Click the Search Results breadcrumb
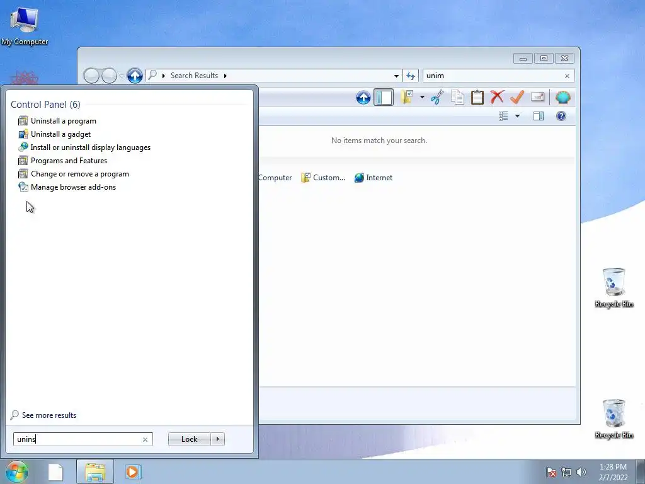The height and width of the screenshot is (484, 645). click(x=194, y=76)
